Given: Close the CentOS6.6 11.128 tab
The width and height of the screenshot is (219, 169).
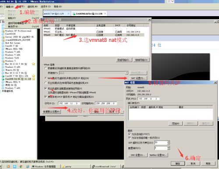Looking at the screenshot, I should click(105, 14).
